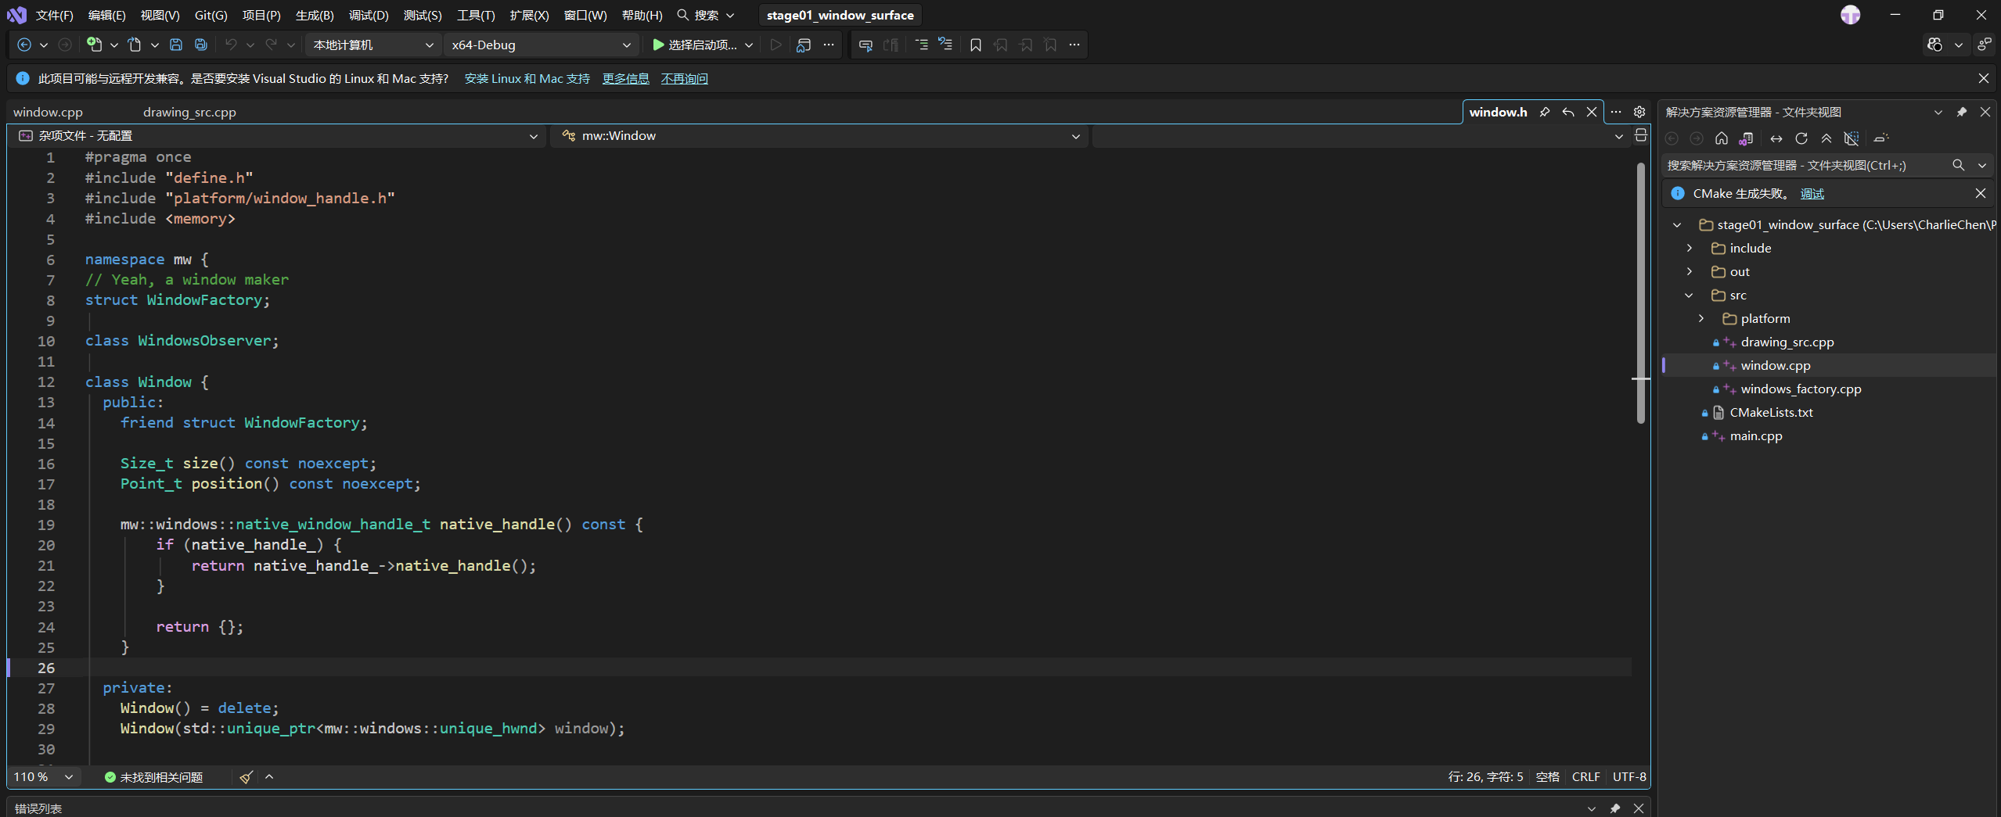Screen dimensions: 2001x817
Task: Open the misc files project scope dropdown
Action: [278, 136]
